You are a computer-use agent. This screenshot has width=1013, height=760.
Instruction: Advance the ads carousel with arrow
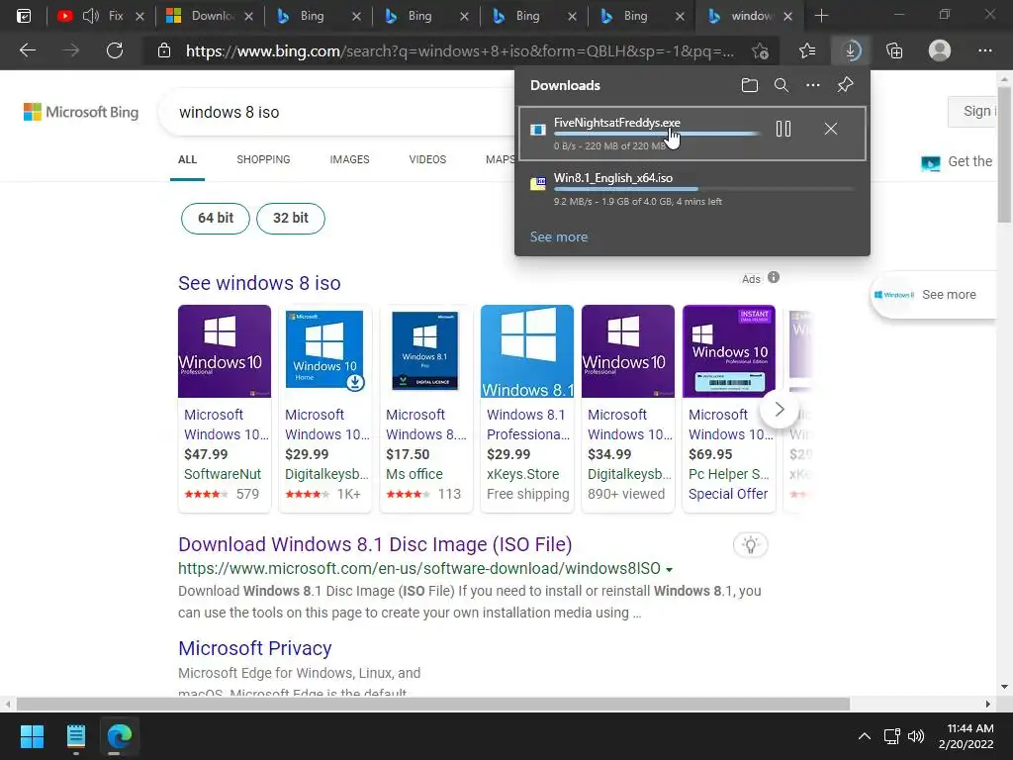(x=780, y=409)
